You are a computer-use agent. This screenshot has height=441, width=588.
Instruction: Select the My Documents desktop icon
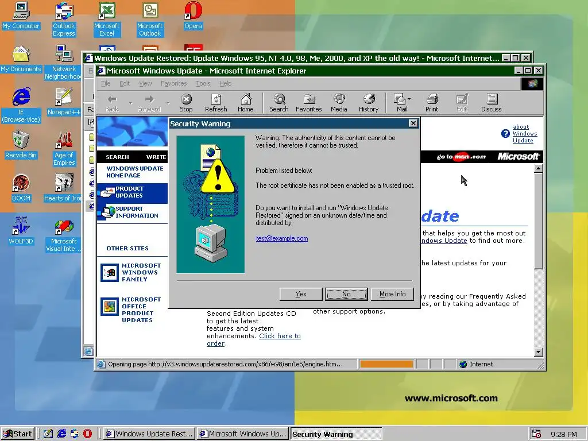tap(21, 59)
